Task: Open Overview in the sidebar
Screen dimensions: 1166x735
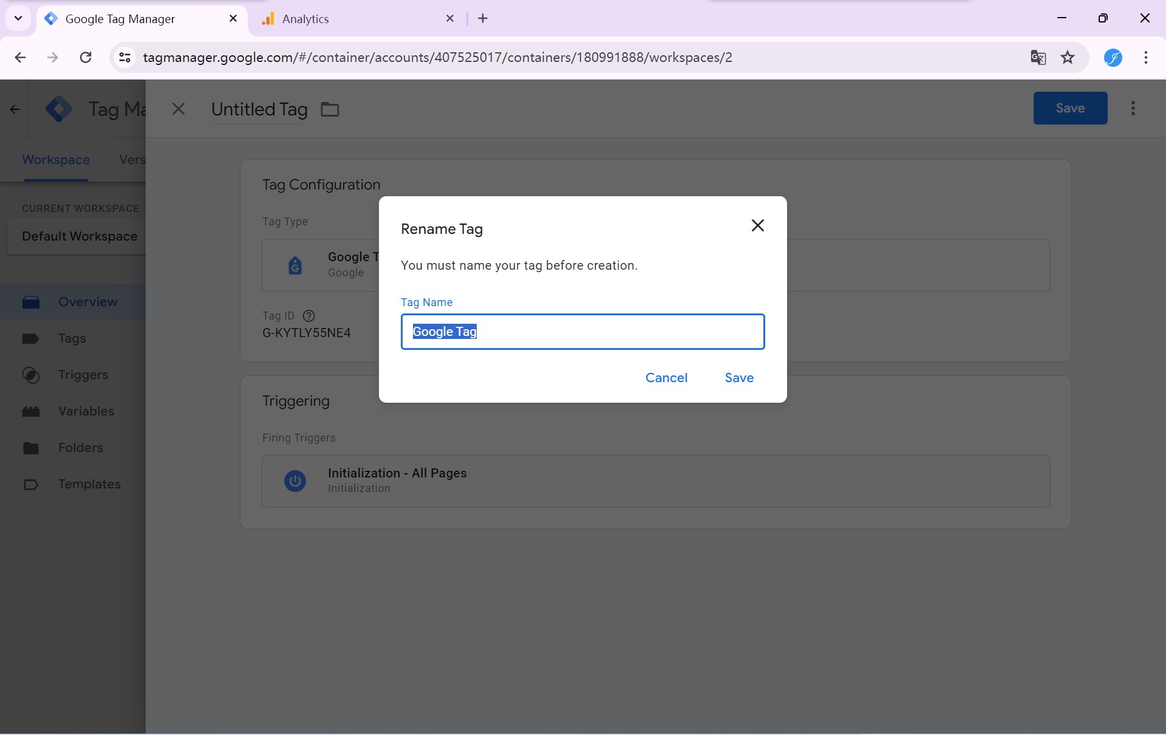Action: pyautogui.click(x=73, y=302)
